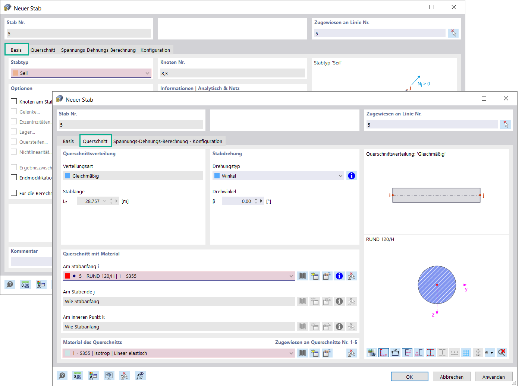This screenshot has width=522, height=391.
Task: Click Stab Nr. field in back window
Action: pos(79,33)
